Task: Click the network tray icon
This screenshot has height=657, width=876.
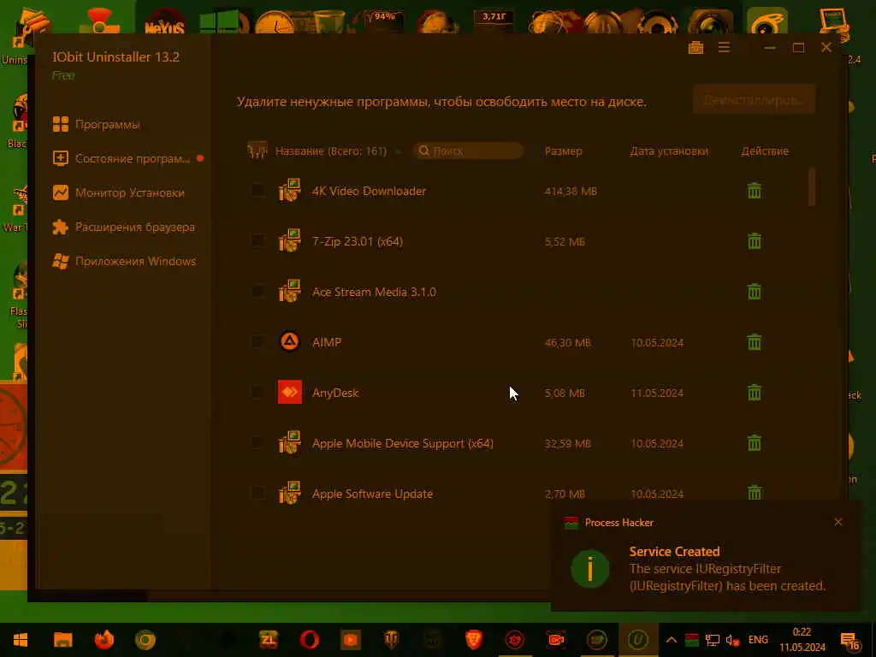Action: coord(713,640)
